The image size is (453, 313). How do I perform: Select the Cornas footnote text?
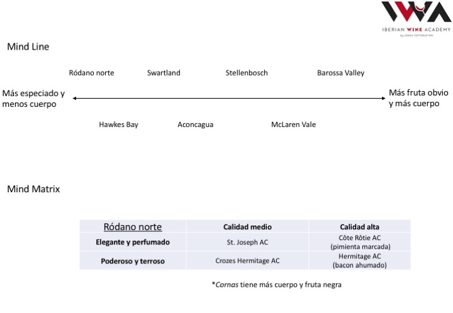(x=276, y=285)
